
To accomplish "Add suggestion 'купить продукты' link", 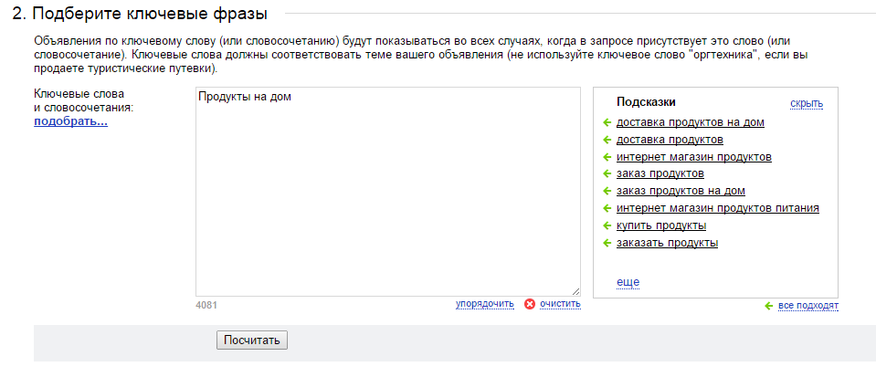I will tap(661, 225).
